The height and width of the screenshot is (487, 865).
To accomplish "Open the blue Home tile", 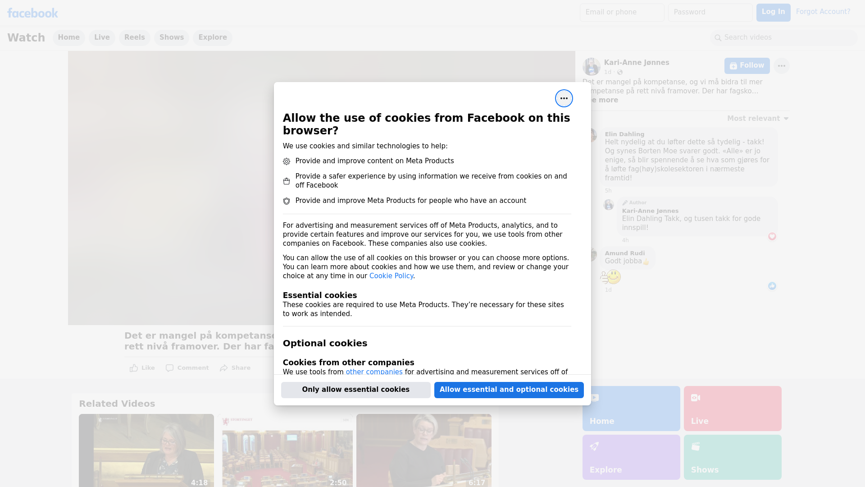I will (x=631, y=409).
